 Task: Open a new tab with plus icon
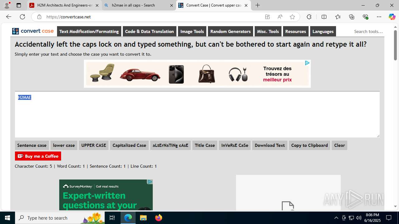[257, 5]
